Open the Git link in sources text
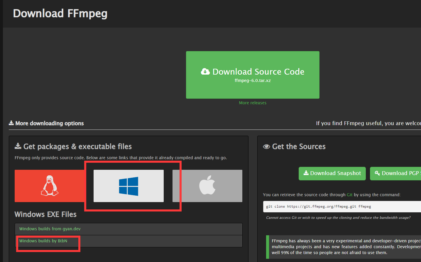Viewport: 421px width, 262px height. 349,195
